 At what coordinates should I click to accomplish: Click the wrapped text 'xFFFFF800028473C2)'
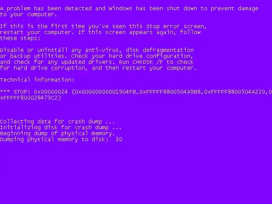pos(31,98)
